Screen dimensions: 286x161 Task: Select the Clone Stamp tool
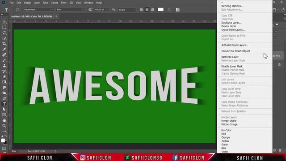[4, 66]
